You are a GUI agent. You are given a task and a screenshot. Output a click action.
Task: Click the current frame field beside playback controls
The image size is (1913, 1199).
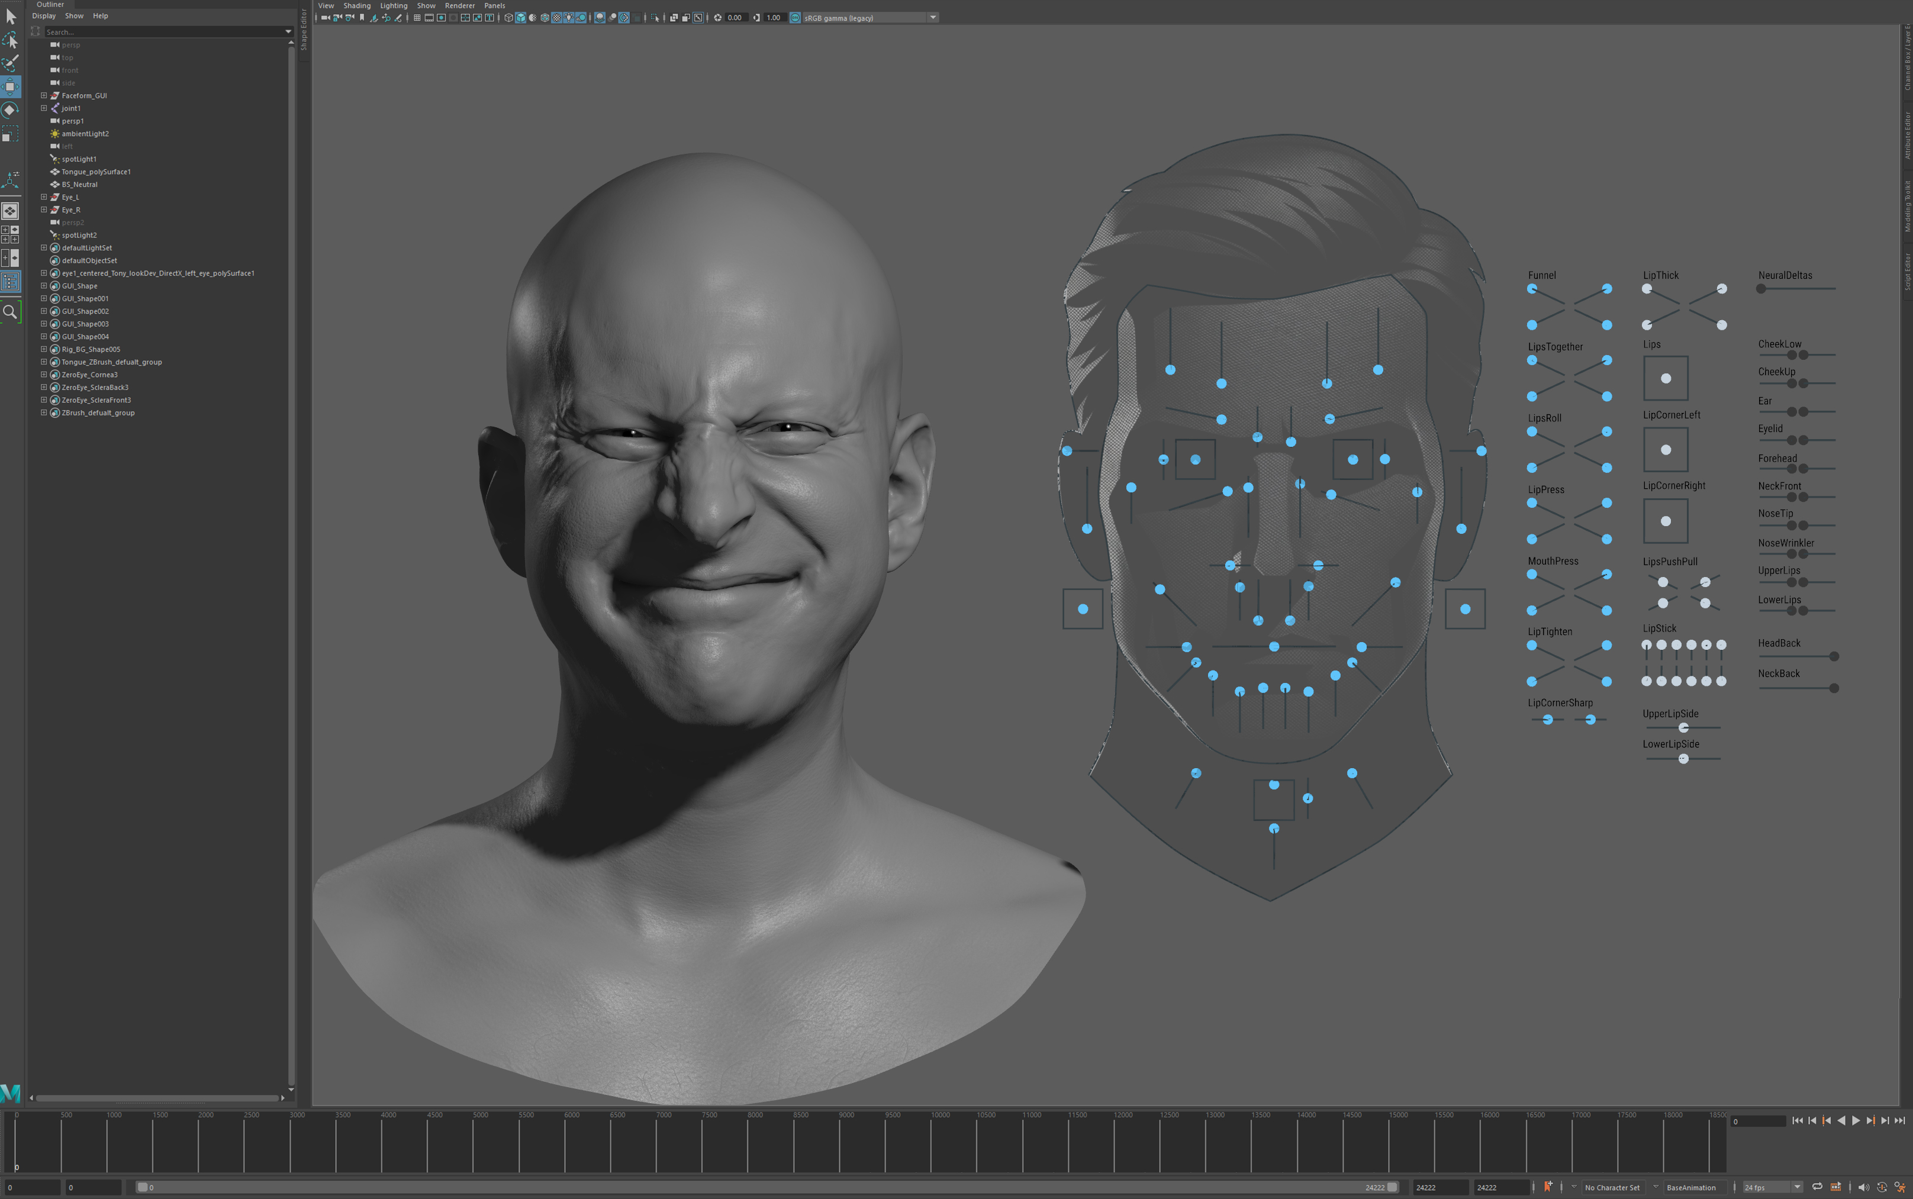(1757, 1121)
